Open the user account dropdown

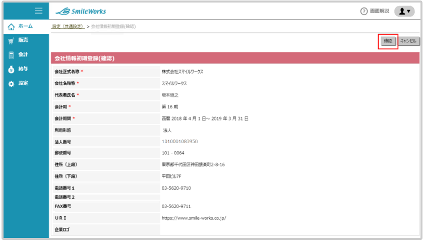pyautogui.click(x=404, y=11)
